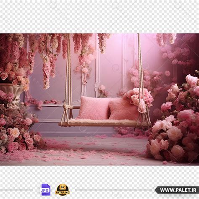Open the WWW.PALET.IR website label
199x199 pixels.
click(x=177, y=190)
